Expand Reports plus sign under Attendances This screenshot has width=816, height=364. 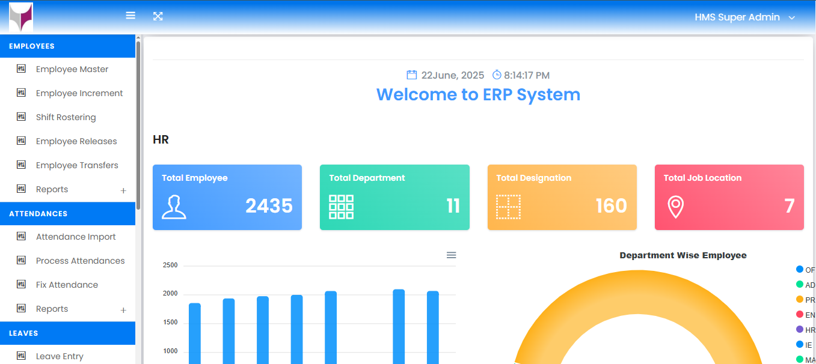123,310
